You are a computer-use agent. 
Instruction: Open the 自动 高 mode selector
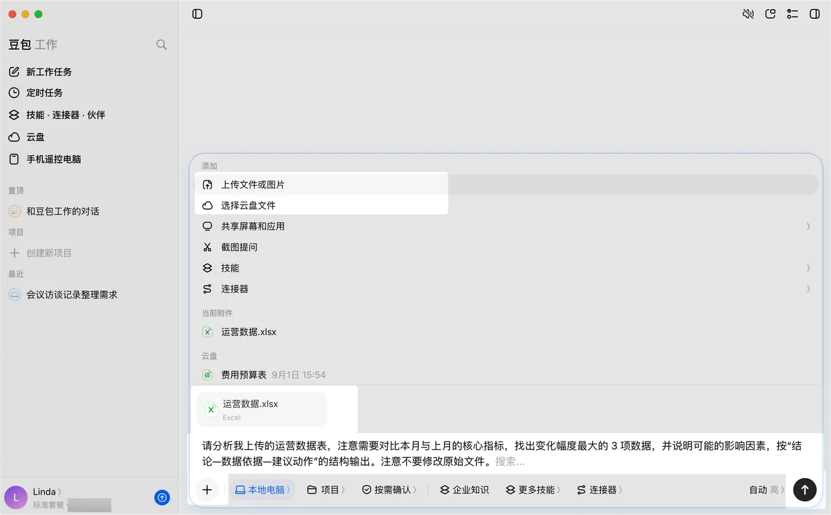[767, 490]
